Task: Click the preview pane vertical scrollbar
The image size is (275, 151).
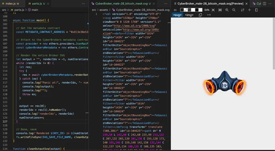Action: 274,44
